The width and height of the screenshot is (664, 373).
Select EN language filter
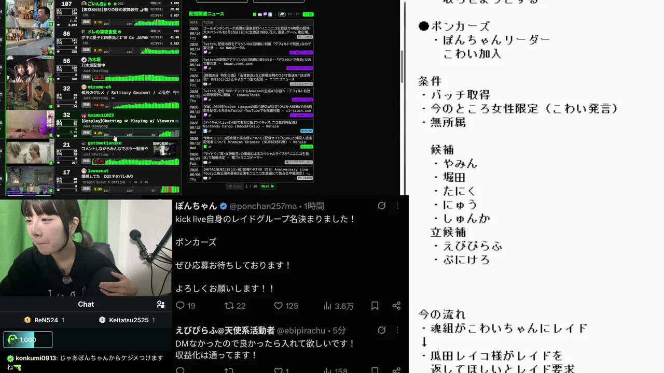289,14
